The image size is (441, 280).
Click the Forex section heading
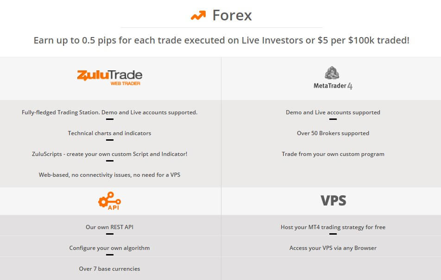232,15
